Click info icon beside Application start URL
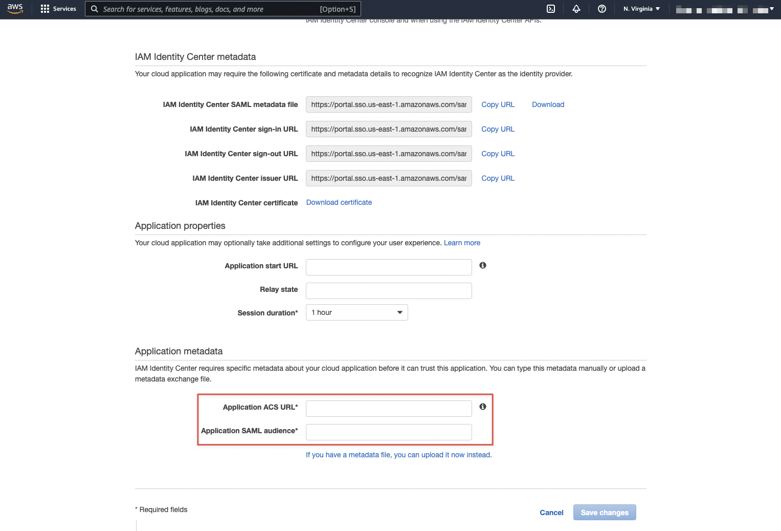 tap(482, 265)
